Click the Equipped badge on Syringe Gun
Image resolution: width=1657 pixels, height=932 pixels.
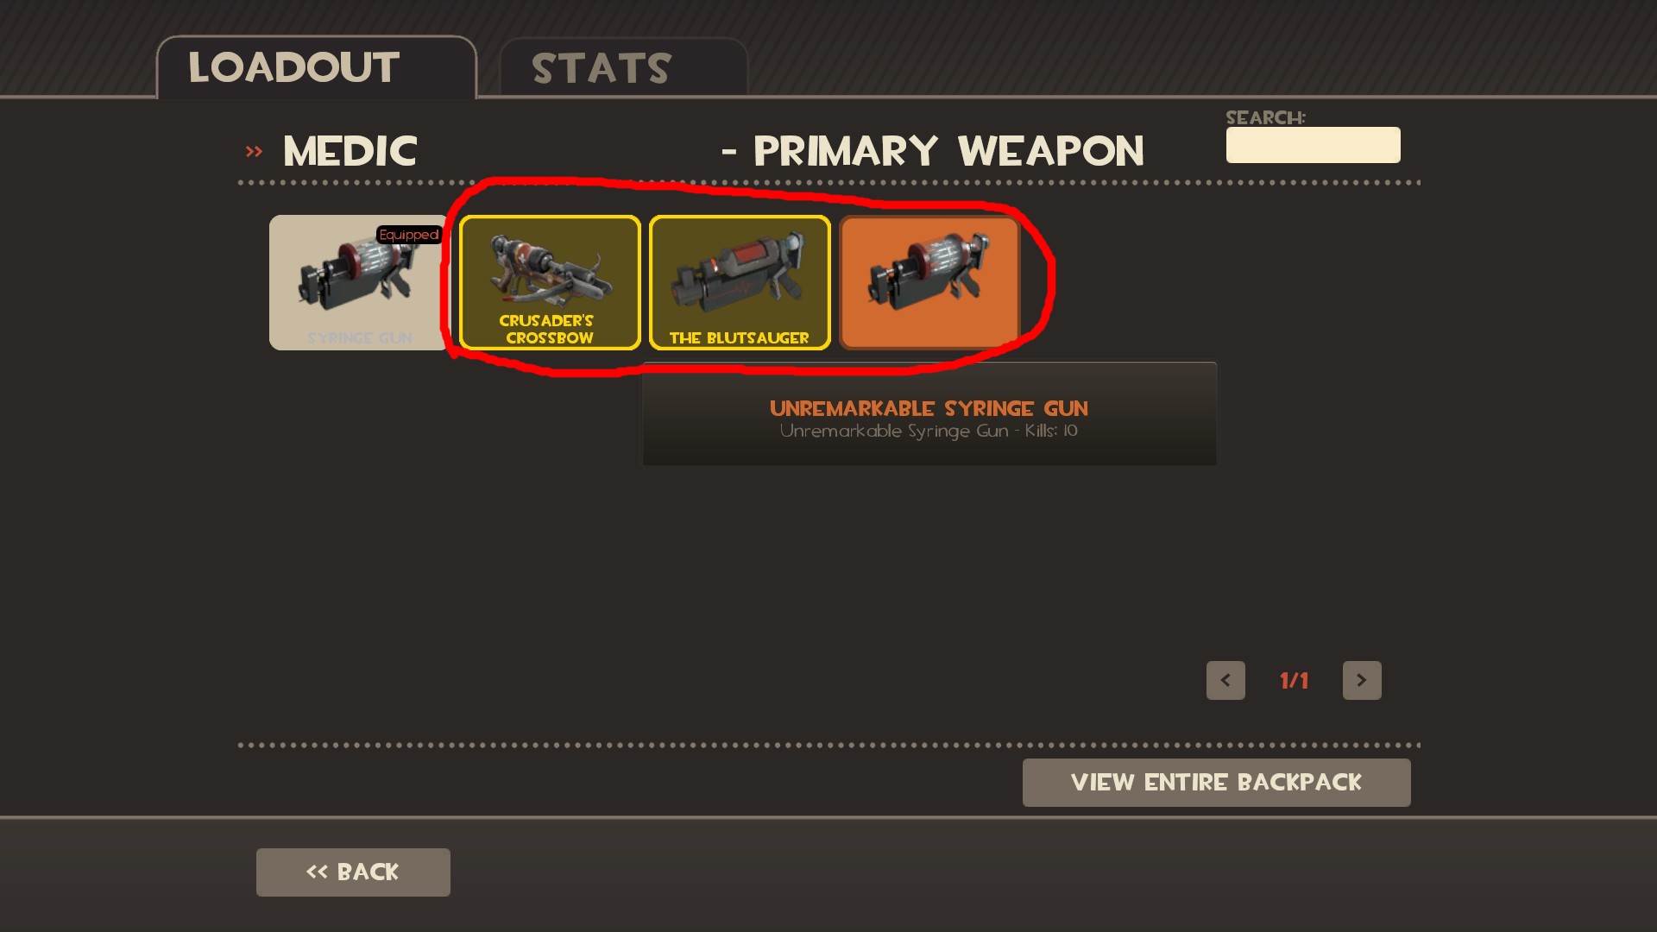click(x=409, y=235)
